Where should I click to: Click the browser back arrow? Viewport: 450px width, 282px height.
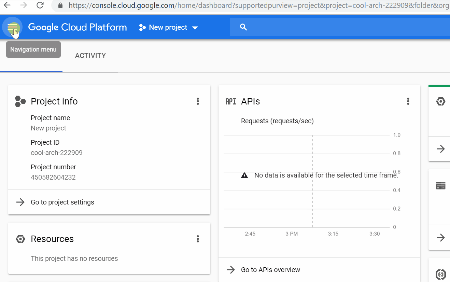click(7, 5)
